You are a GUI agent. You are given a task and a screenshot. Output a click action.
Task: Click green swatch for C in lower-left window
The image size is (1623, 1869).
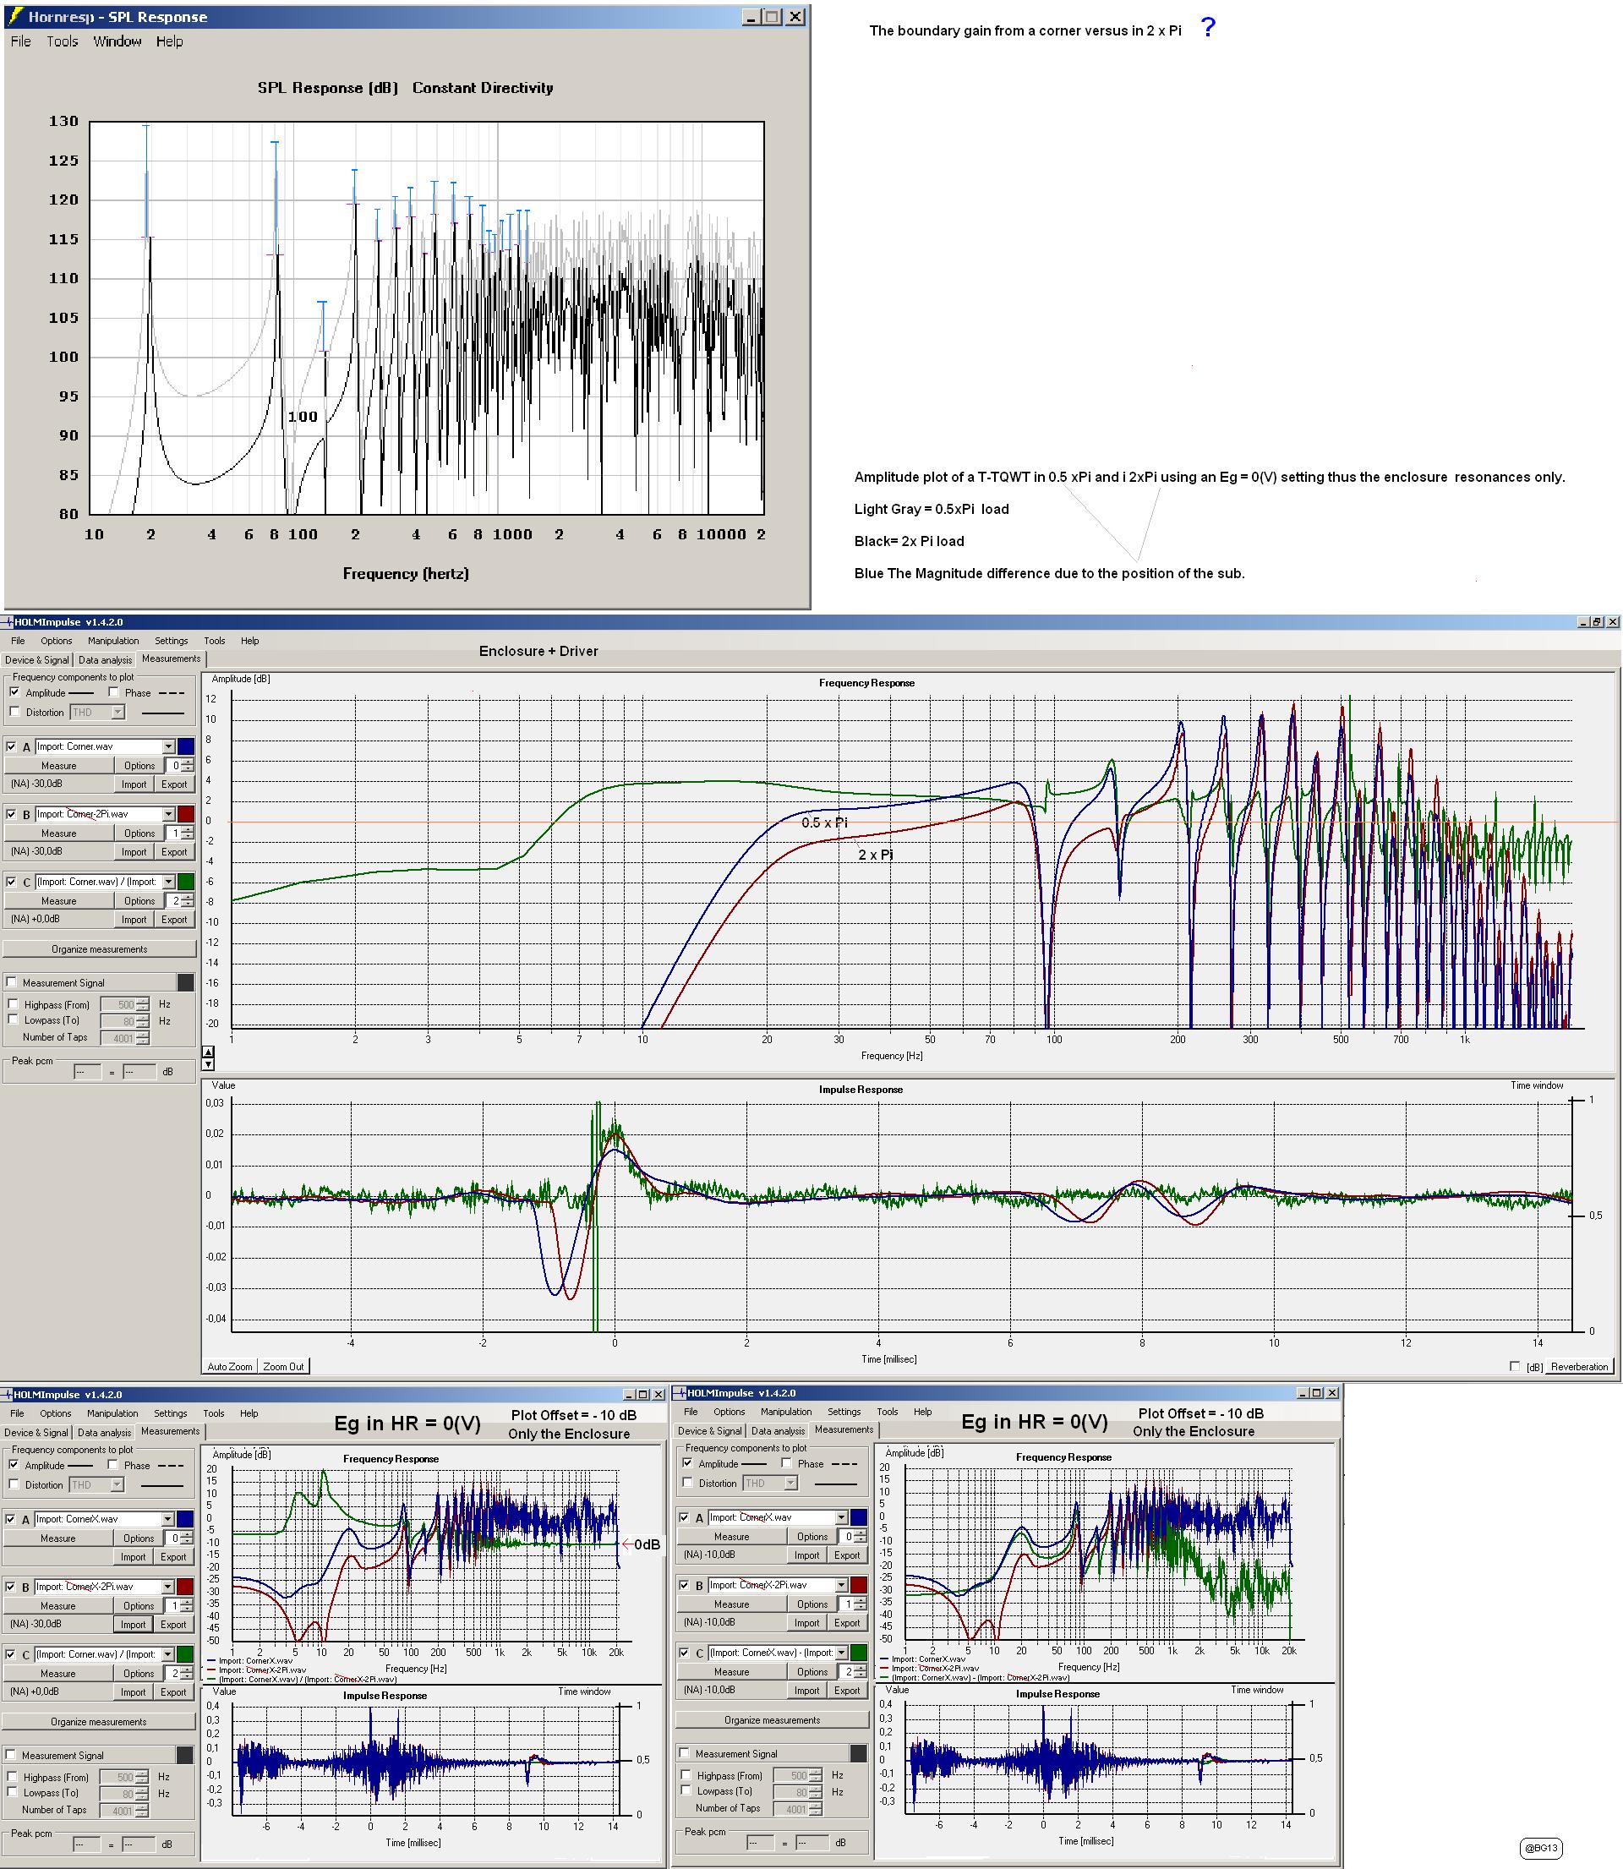coord(185,1654)
